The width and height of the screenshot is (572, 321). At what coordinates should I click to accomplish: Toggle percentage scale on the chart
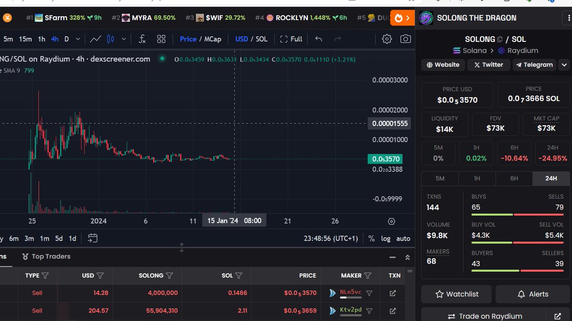tap(371, 239)
